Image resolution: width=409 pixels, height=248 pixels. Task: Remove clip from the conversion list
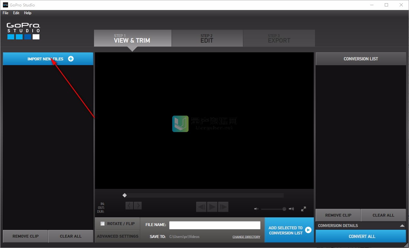338,215
